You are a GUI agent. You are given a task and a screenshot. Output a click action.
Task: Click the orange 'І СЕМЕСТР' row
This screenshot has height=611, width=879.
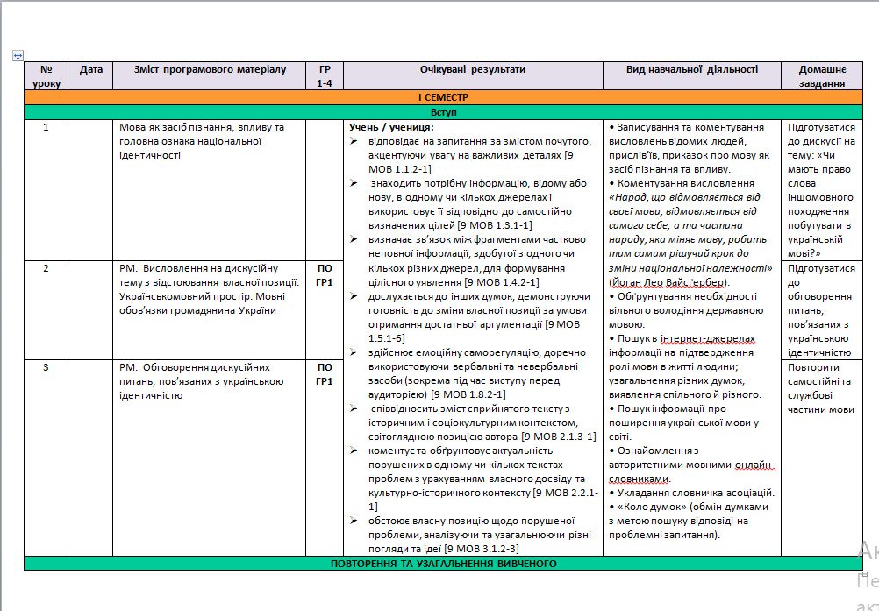coord(443,97)
